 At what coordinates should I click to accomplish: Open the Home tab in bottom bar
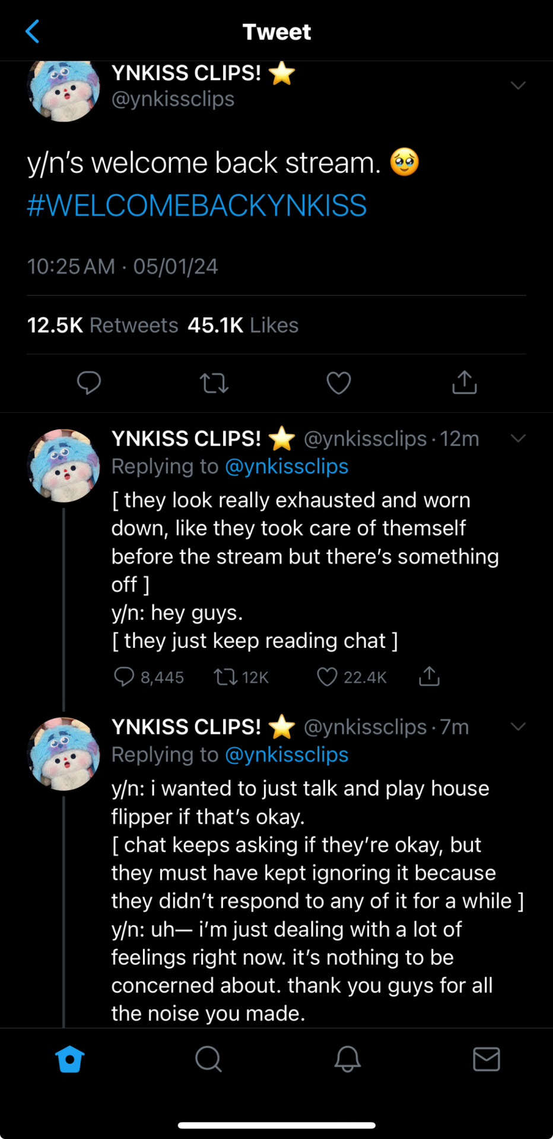(x=69, y=1059)
